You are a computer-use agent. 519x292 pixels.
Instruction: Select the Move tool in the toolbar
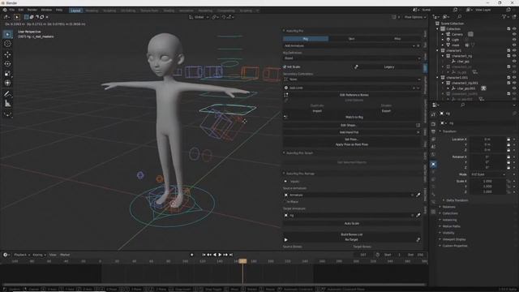point(7,54)
